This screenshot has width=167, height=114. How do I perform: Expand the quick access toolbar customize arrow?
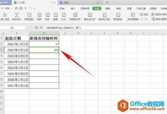coord(35,8)
